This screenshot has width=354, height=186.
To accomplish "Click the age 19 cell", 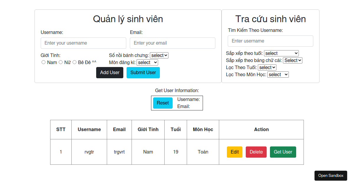I will (176, 152).
